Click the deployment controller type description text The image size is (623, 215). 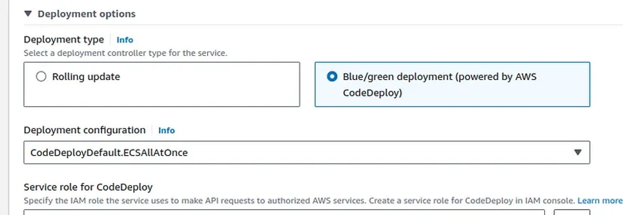(125, 53)
